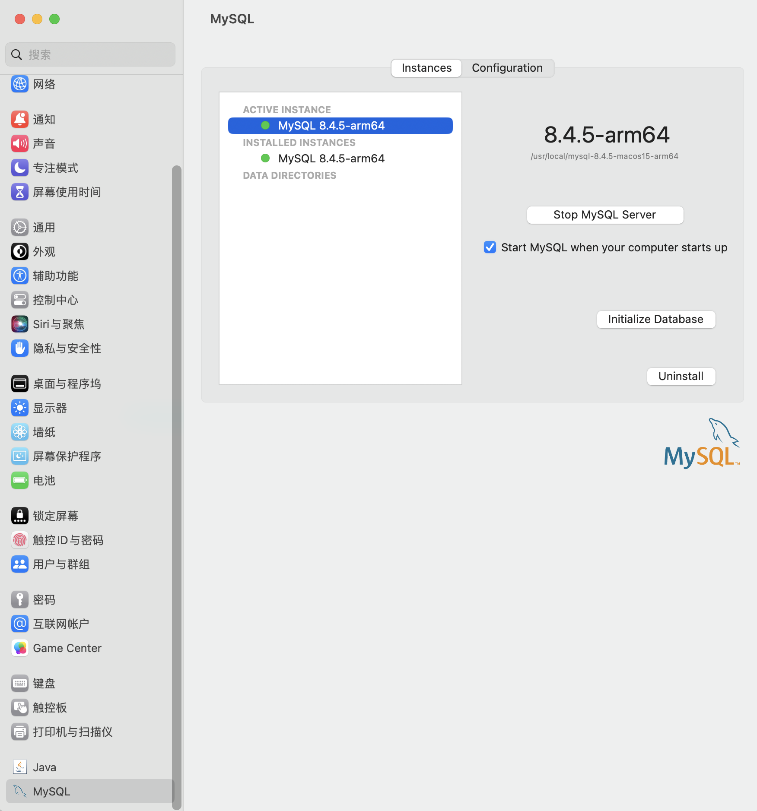This screenshot has height=811, width=757.
Task: Open Wallpaper flower icon
Action: (20, 432)
